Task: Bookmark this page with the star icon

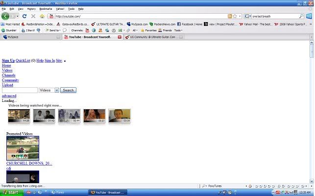Action: tap(235, 16)
